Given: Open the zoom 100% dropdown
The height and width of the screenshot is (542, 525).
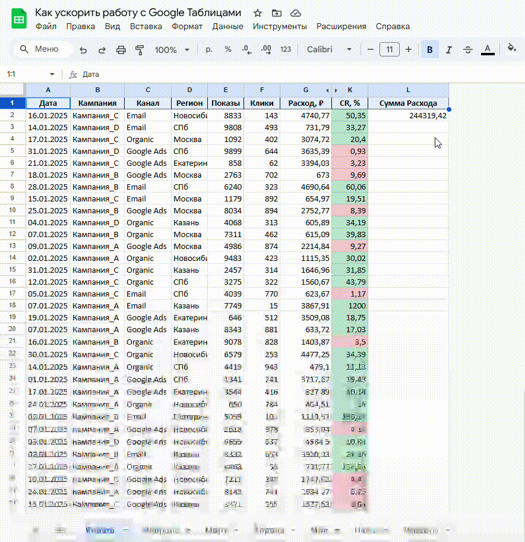Looking at the screenshot, I should tap(172, 50).
